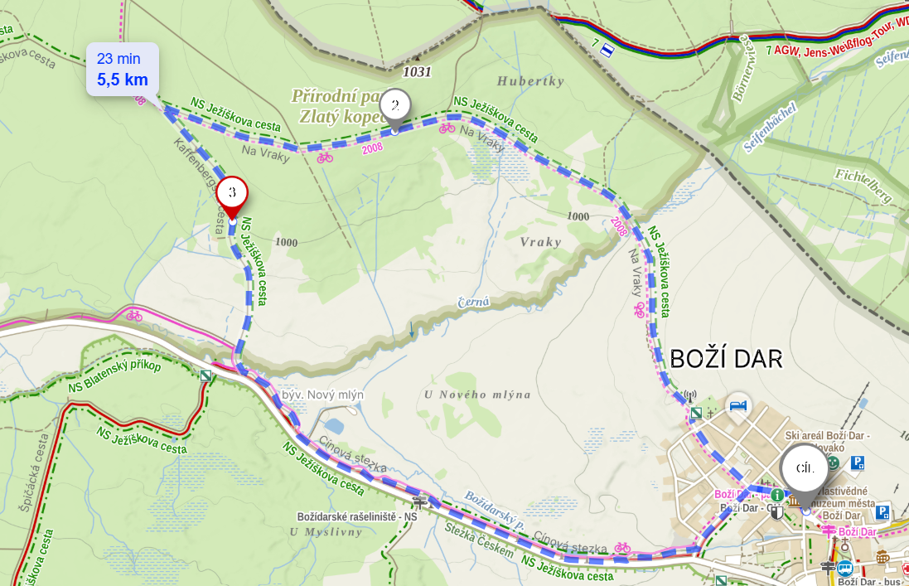The image size is (909, 586).
Task: Click the BOŽÍ DAR town label
Action: click(x=726, y=360)
